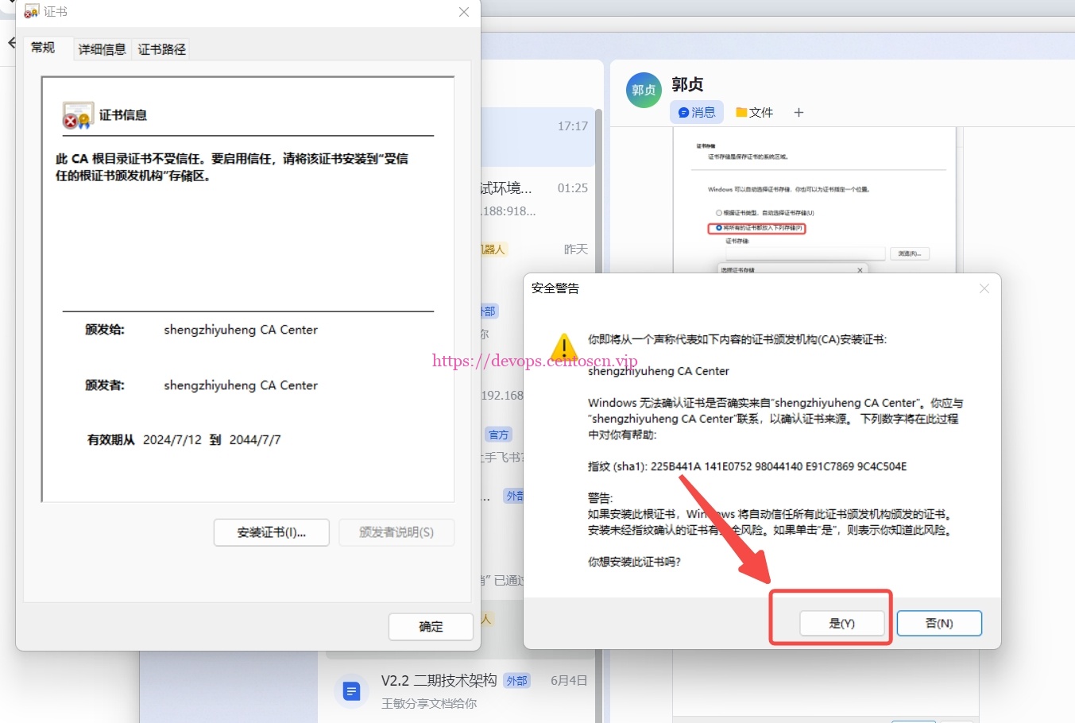Open the 证书路径 tab
The height and width of the screenshot is (723, 1075).
click(x=162, y=49)
